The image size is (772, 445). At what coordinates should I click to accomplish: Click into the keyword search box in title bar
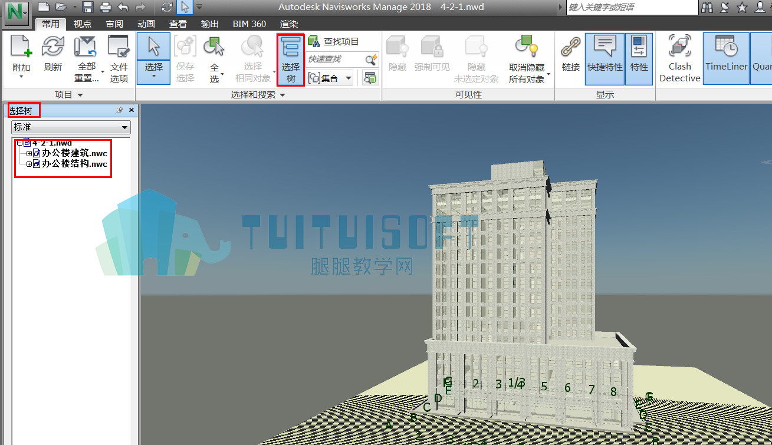[x=631, y=7]
